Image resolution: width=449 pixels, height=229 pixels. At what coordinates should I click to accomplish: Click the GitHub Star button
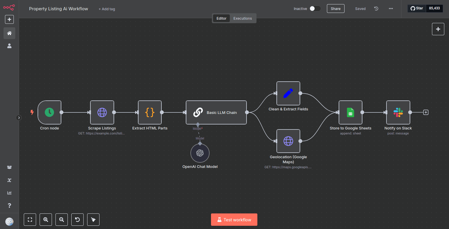[417, 8]
